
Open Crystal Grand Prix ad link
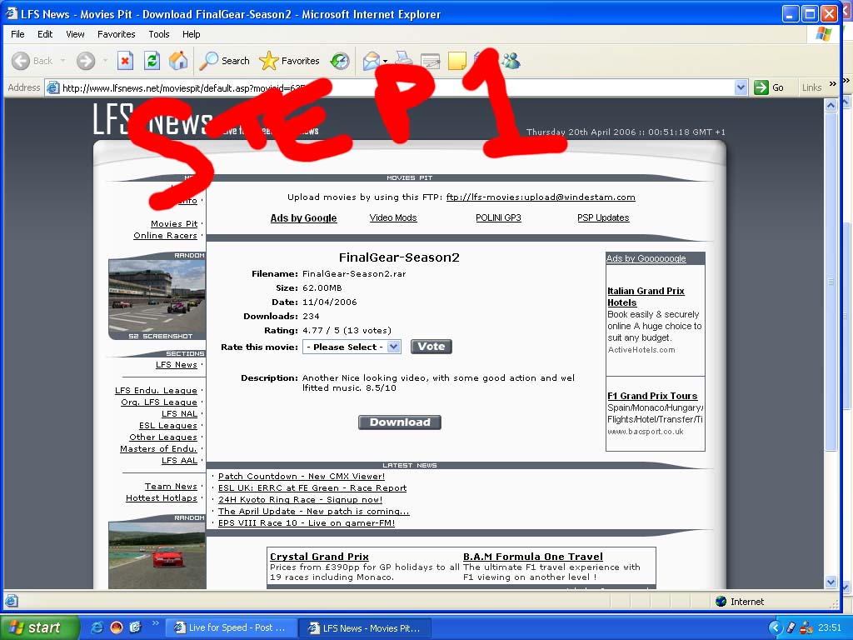pyautogui.click(x=319, y=557)
